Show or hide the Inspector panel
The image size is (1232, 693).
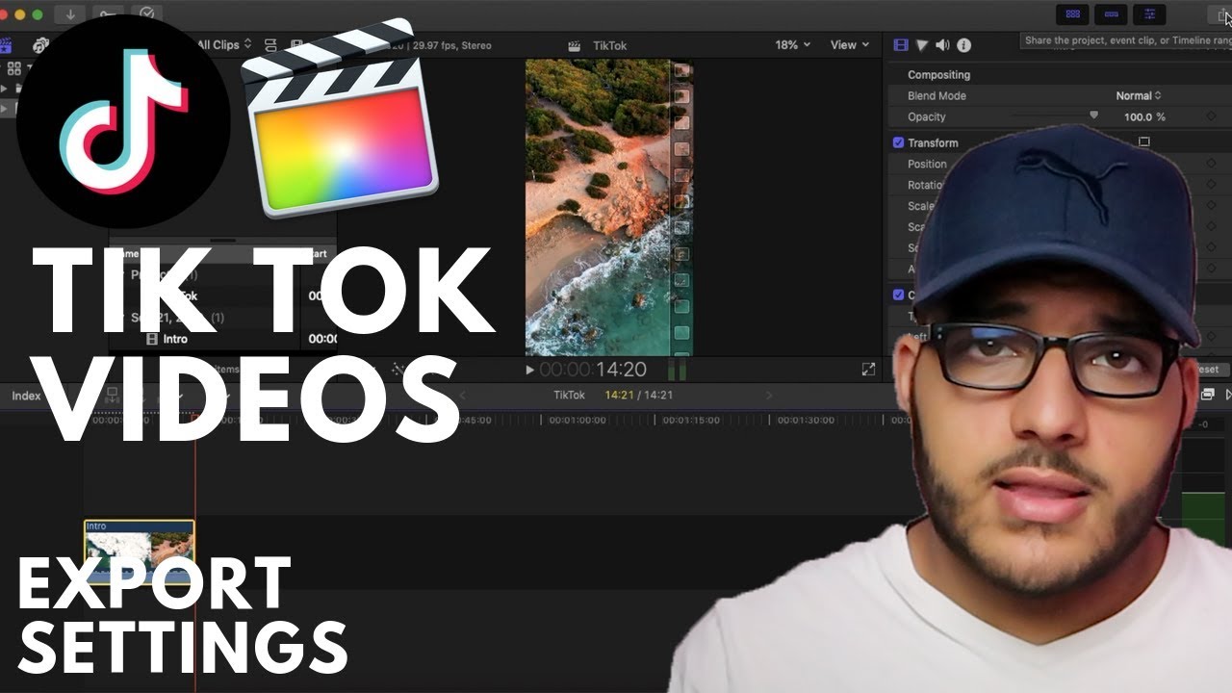(1149, 14)
